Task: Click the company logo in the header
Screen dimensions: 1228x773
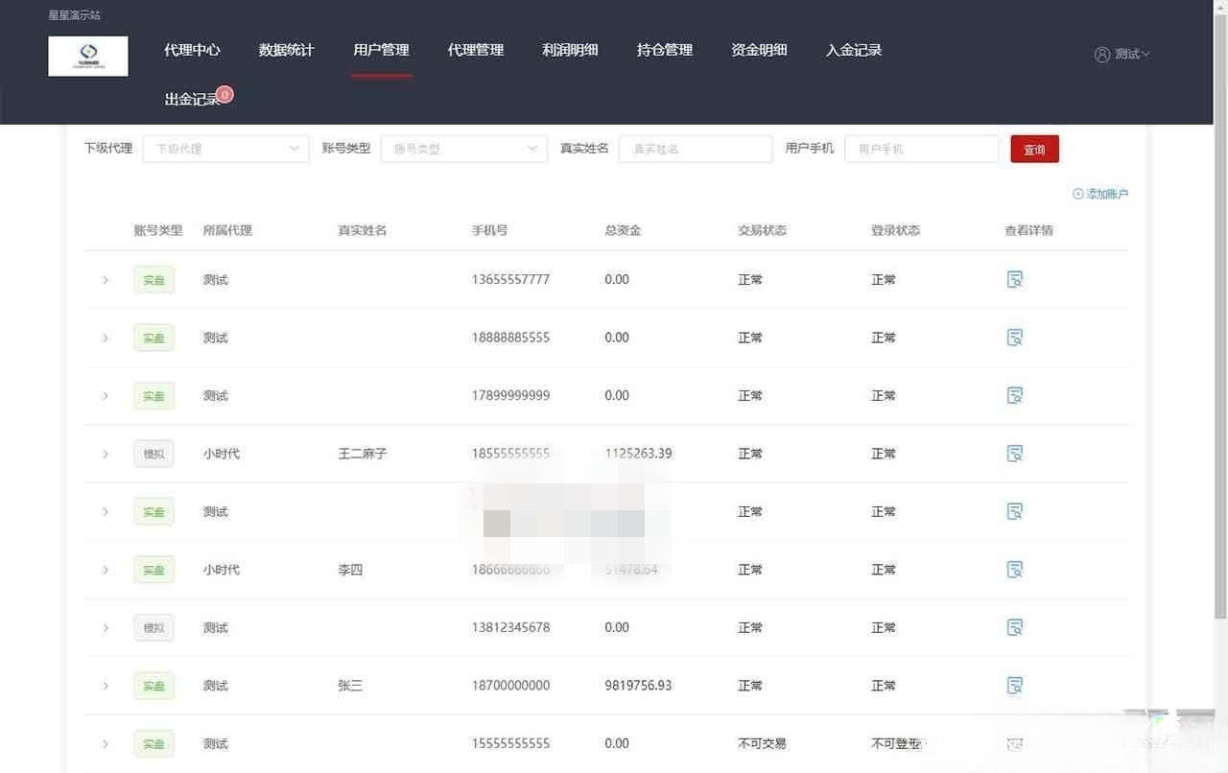Action: (87, 56)
